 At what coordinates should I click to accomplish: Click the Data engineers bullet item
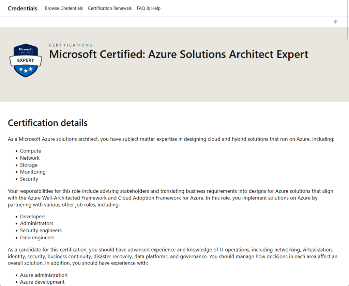click(x=37, y=238)
